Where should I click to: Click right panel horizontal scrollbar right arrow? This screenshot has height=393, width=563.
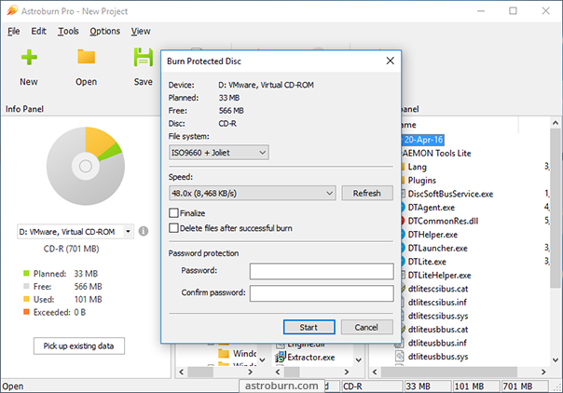tap(543, 372)
